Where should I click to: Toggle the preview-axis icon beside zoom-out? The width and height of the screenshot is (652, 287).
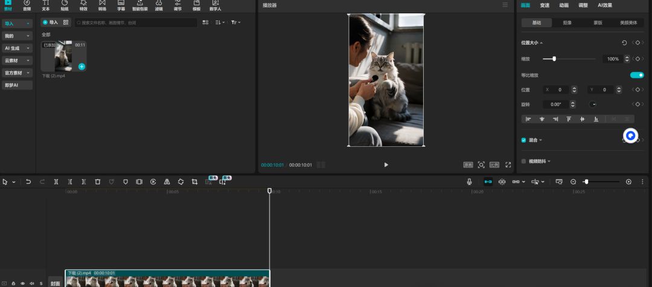(x=559, y=182)
